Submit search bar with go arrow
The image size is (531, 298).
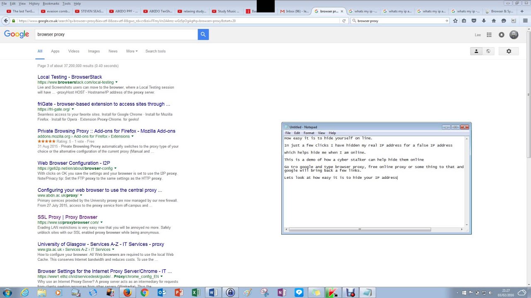[x=447, y=21]
